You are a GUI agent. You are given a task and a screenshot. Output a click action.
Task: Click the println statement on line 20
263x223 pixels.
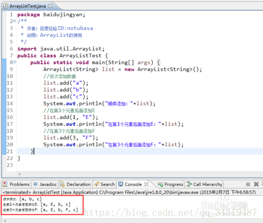click(114, 144)
